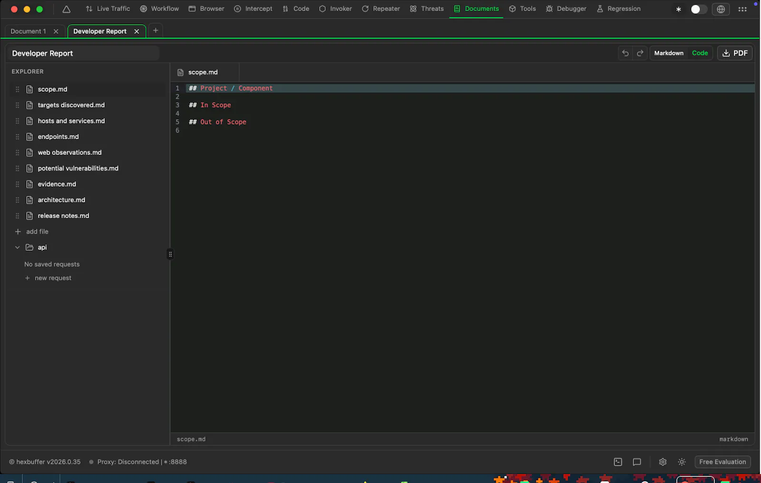Export the report as PDF
The image size is (761, 483).
(x=735, y=53)
